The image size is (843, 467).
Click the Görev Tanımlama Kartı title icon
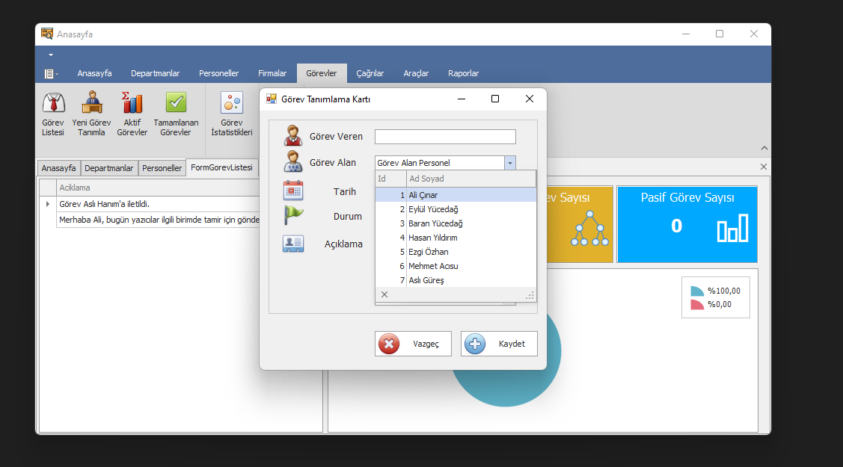click(x=272, y=99)
